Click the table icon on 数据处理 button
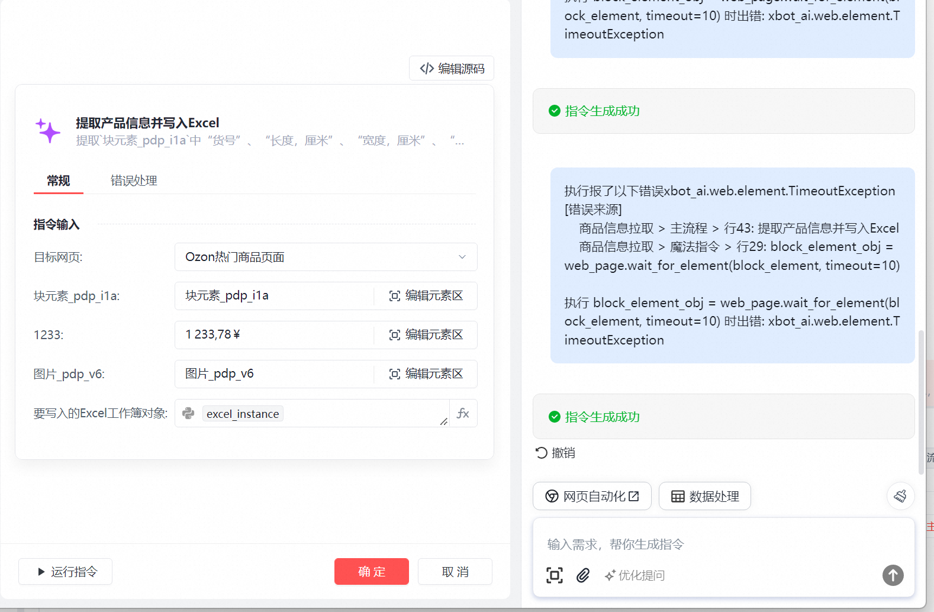This screenshot has height=612, width=934. pos(678,497)
